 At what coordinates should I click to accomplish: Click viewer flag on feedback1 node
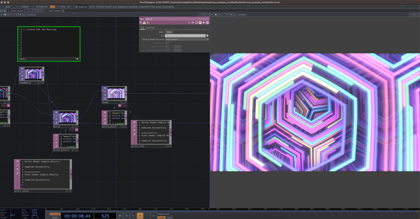[x=22, y=69]
